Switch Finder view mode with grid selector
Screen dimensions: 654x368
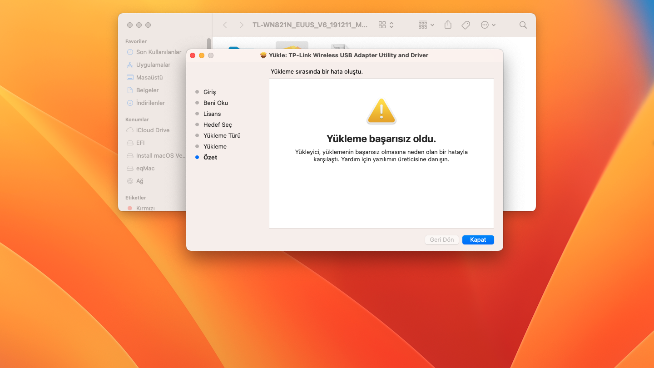click(386, 25)
